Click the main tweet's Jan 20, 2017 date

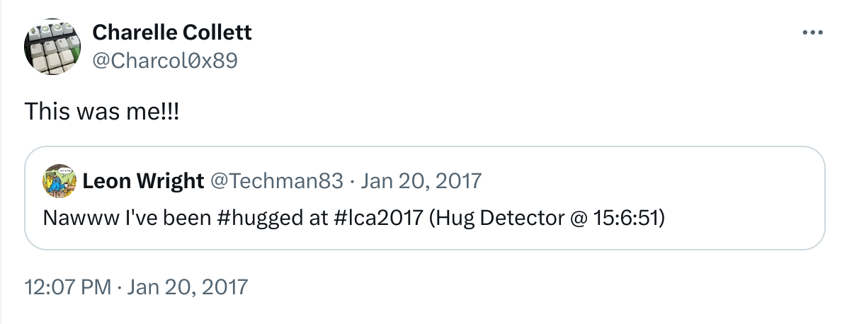188,287
